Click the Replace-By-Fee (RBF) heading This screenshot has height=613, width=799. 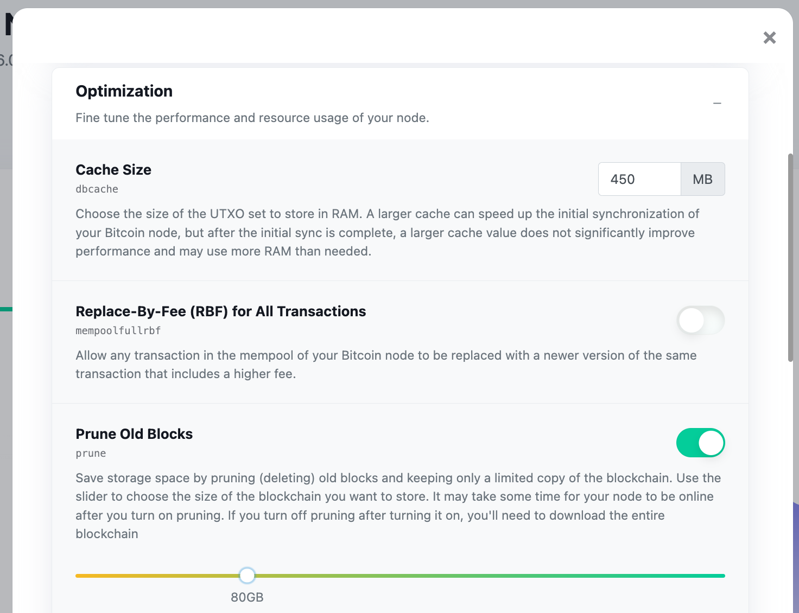[x=221, y=311]
